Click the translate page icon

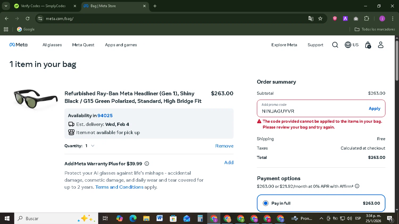point(311,18)
